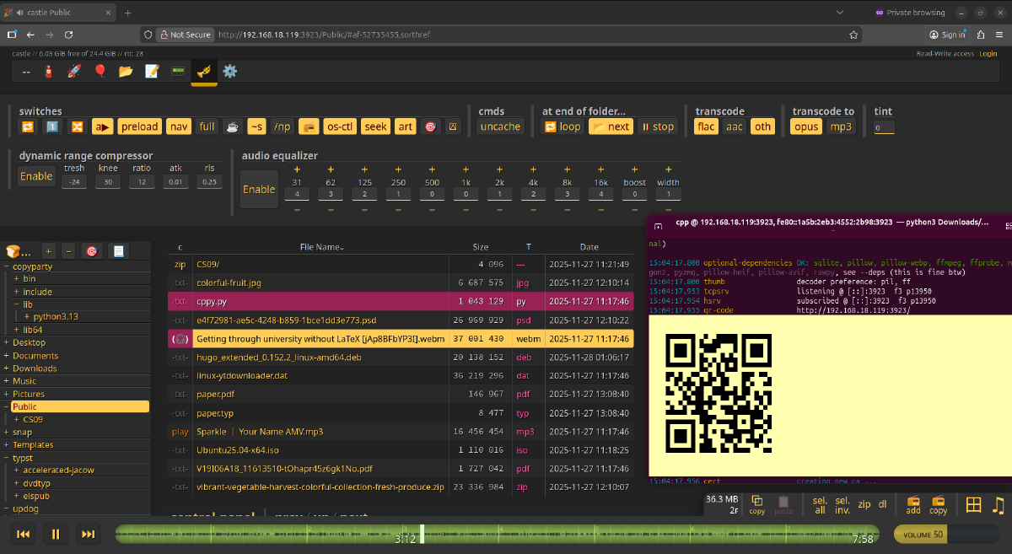
Task: Open the rocket upload tab
Action: [x=74, y=72]
